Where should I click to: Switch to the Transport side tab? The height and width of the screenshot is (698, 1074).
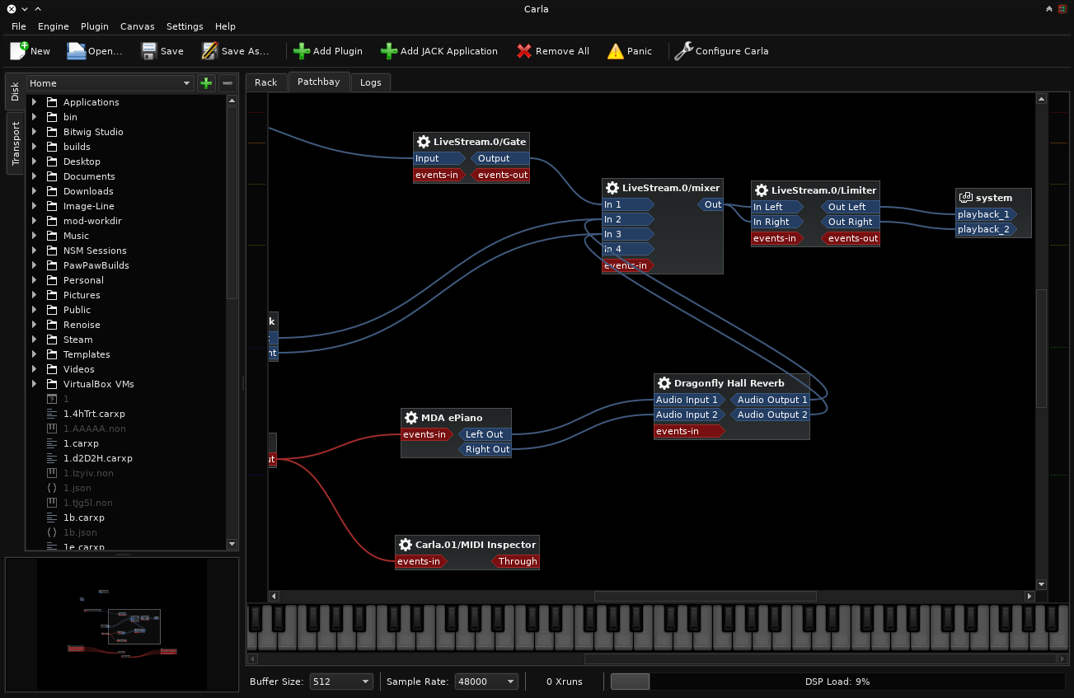[15, 143]
